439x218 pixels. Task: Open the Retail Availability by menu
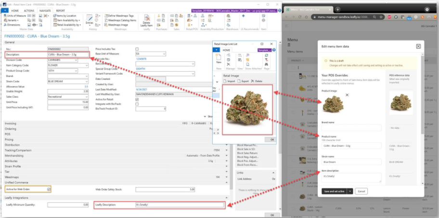[67, 25]
